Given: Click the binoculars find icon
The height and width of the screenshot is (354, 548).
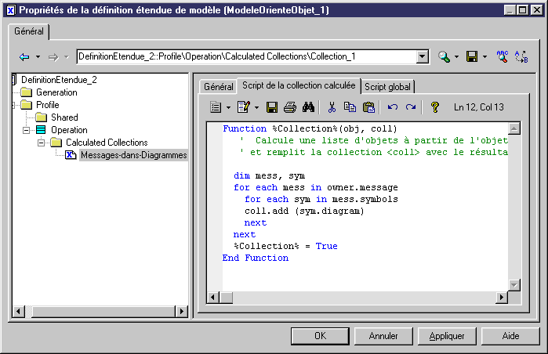Looking at the screenshot, I should click(x=308, y=107).
